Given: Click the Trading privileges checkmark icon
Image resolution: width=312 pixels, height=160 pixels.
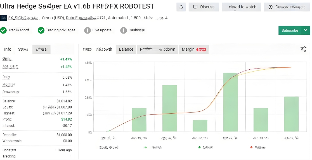Looking at the screenshot, I should (x=41, y=30).
